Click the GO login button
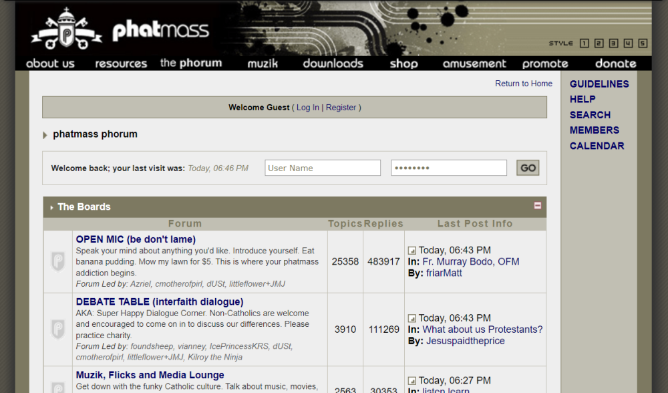This screenshot has width=668, height=393. 528,168
